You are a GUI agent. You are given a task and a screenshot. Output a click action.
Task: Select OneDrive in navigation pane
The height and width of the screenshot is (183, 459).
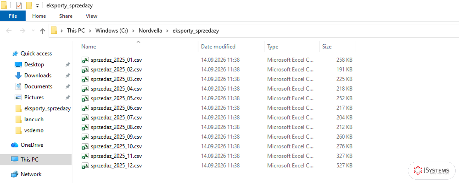pyautogui.click(x=32, y=145)
